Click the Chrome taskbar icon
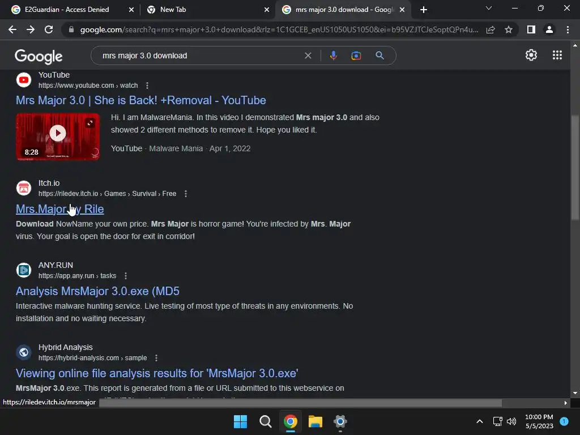The height and width of the screenshot is (435, 580). [291, 421]
